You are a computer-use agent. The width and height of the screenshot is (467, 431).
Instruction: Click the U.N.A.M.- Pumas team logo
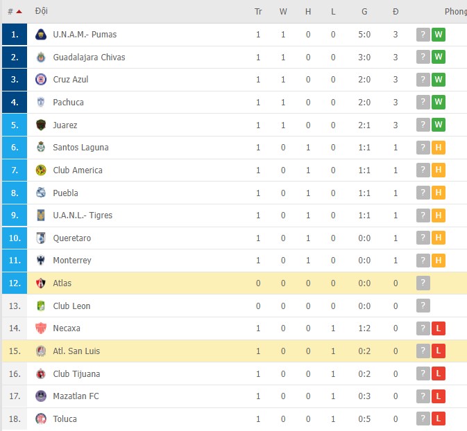pyautogui.click(x=41, y=34)
